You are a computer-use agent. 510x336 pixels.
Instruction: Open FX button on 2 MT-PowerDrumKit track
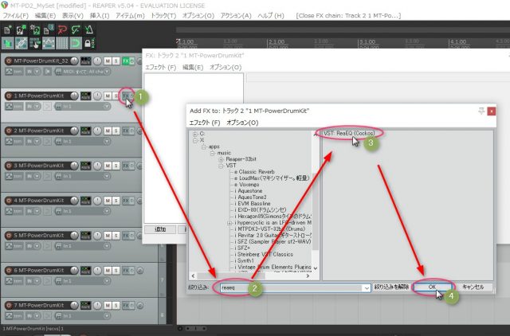(126, 131)
